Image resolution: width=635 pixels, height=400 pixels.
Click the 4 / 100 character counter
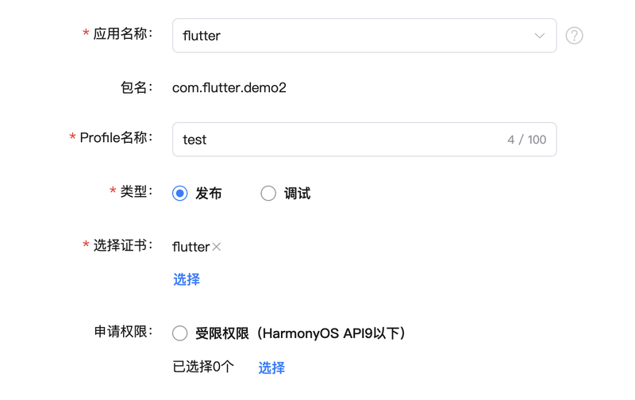pos(526,140)
